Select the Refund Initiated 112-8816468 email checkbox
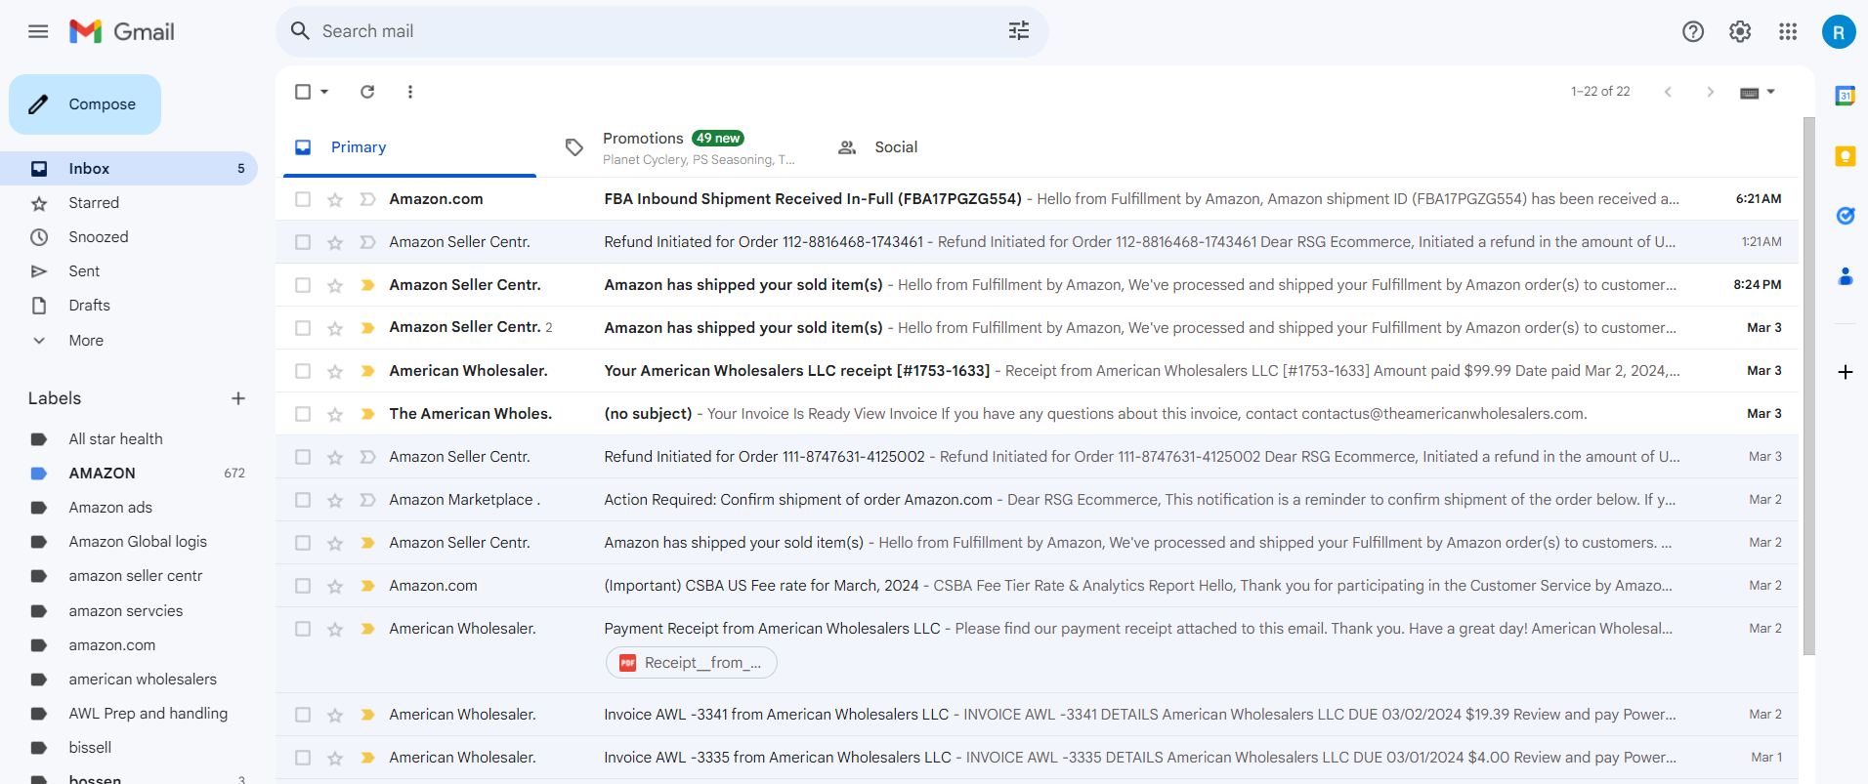The height and width of the screenshot is (784, 1868). 303,242
